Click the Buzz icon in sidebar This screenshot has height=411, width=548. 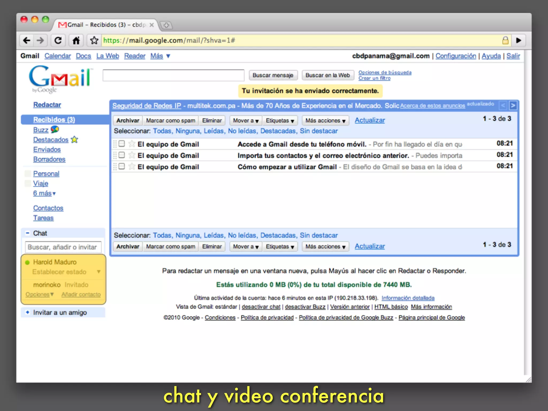(55, 130)
